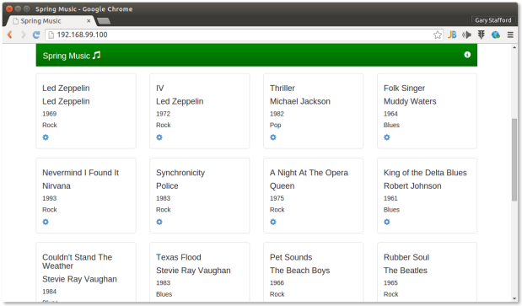Click the year 1975 on the Queen card
The height and width of the screenshot is (306, 522).
(x=277, y=198)
